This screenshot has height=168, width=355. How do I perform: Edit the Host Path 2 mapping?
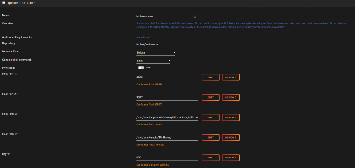coord(211,118)
